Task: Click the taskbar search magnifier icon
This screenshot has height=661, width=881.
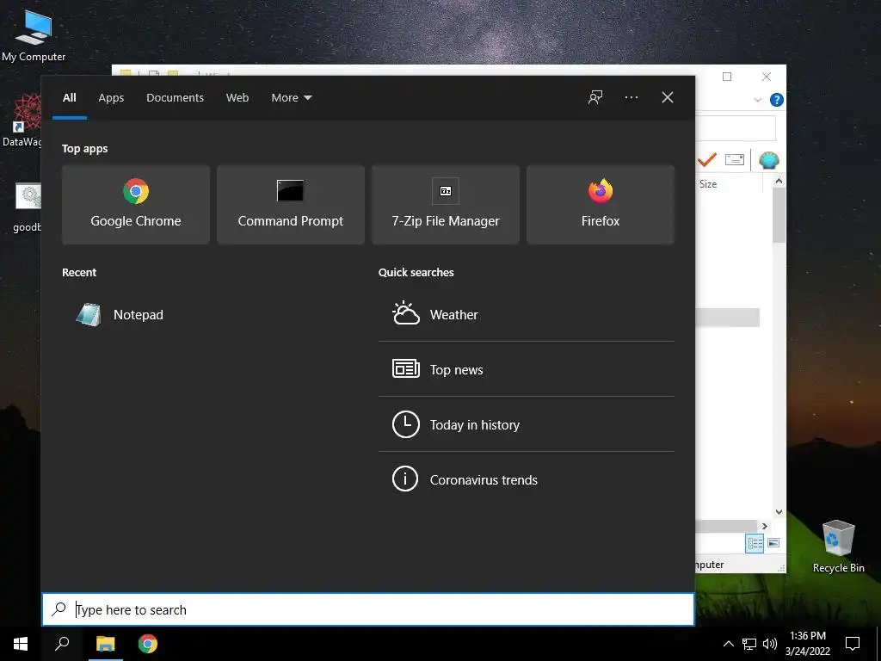Action: click(62, 644)
